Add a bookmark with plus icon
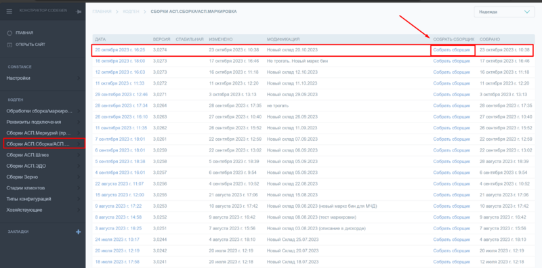Viewport: 542px width, 268px height. pos(78,231)
